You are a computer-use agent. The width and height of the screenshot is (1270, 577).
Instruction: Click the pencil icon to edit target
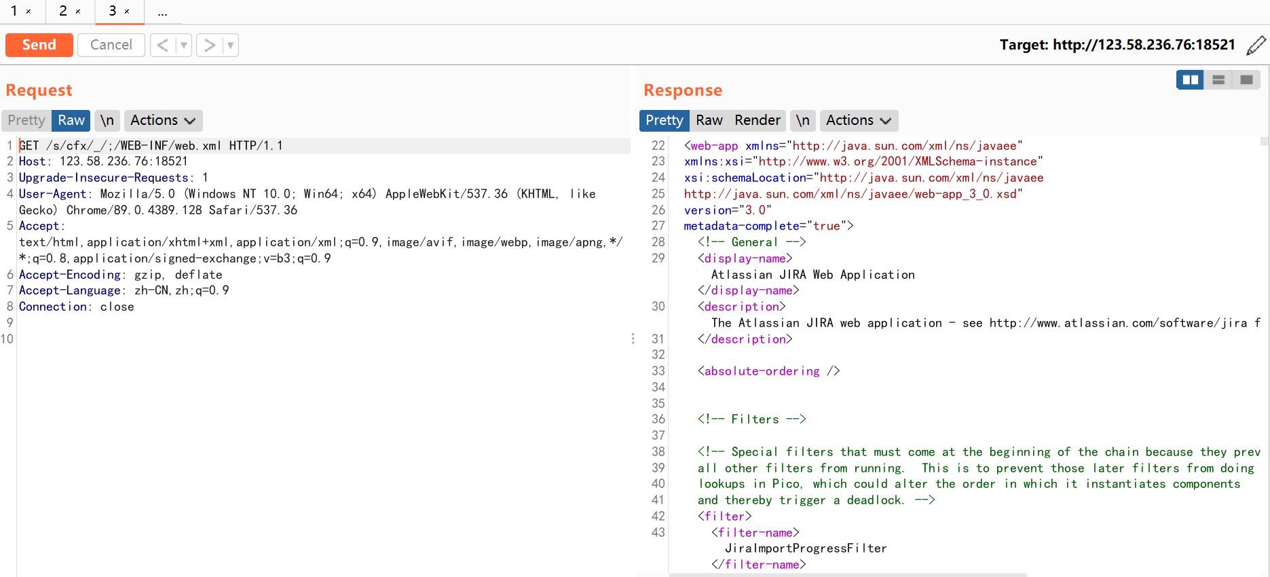click(x=1256, y=45)
